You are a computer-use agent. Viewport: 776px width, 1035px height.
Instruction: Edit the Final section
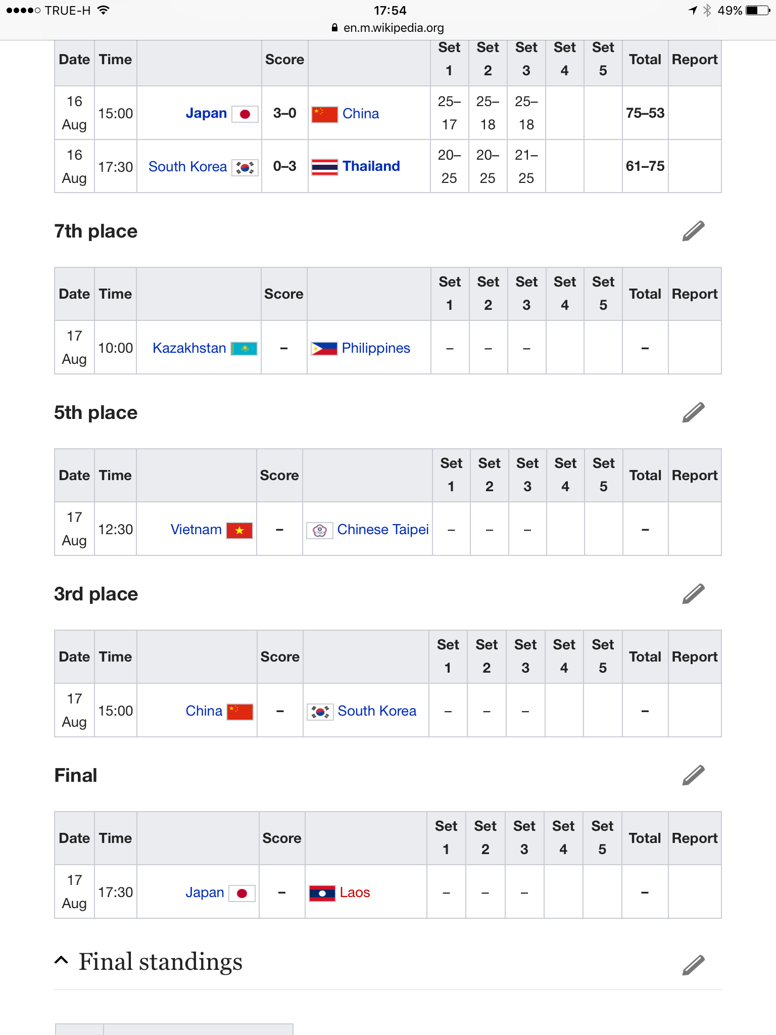[x=693, y=775]
